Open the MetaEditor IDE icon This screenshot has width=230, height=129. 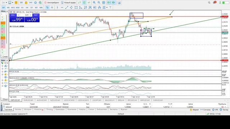click(21, 3)
